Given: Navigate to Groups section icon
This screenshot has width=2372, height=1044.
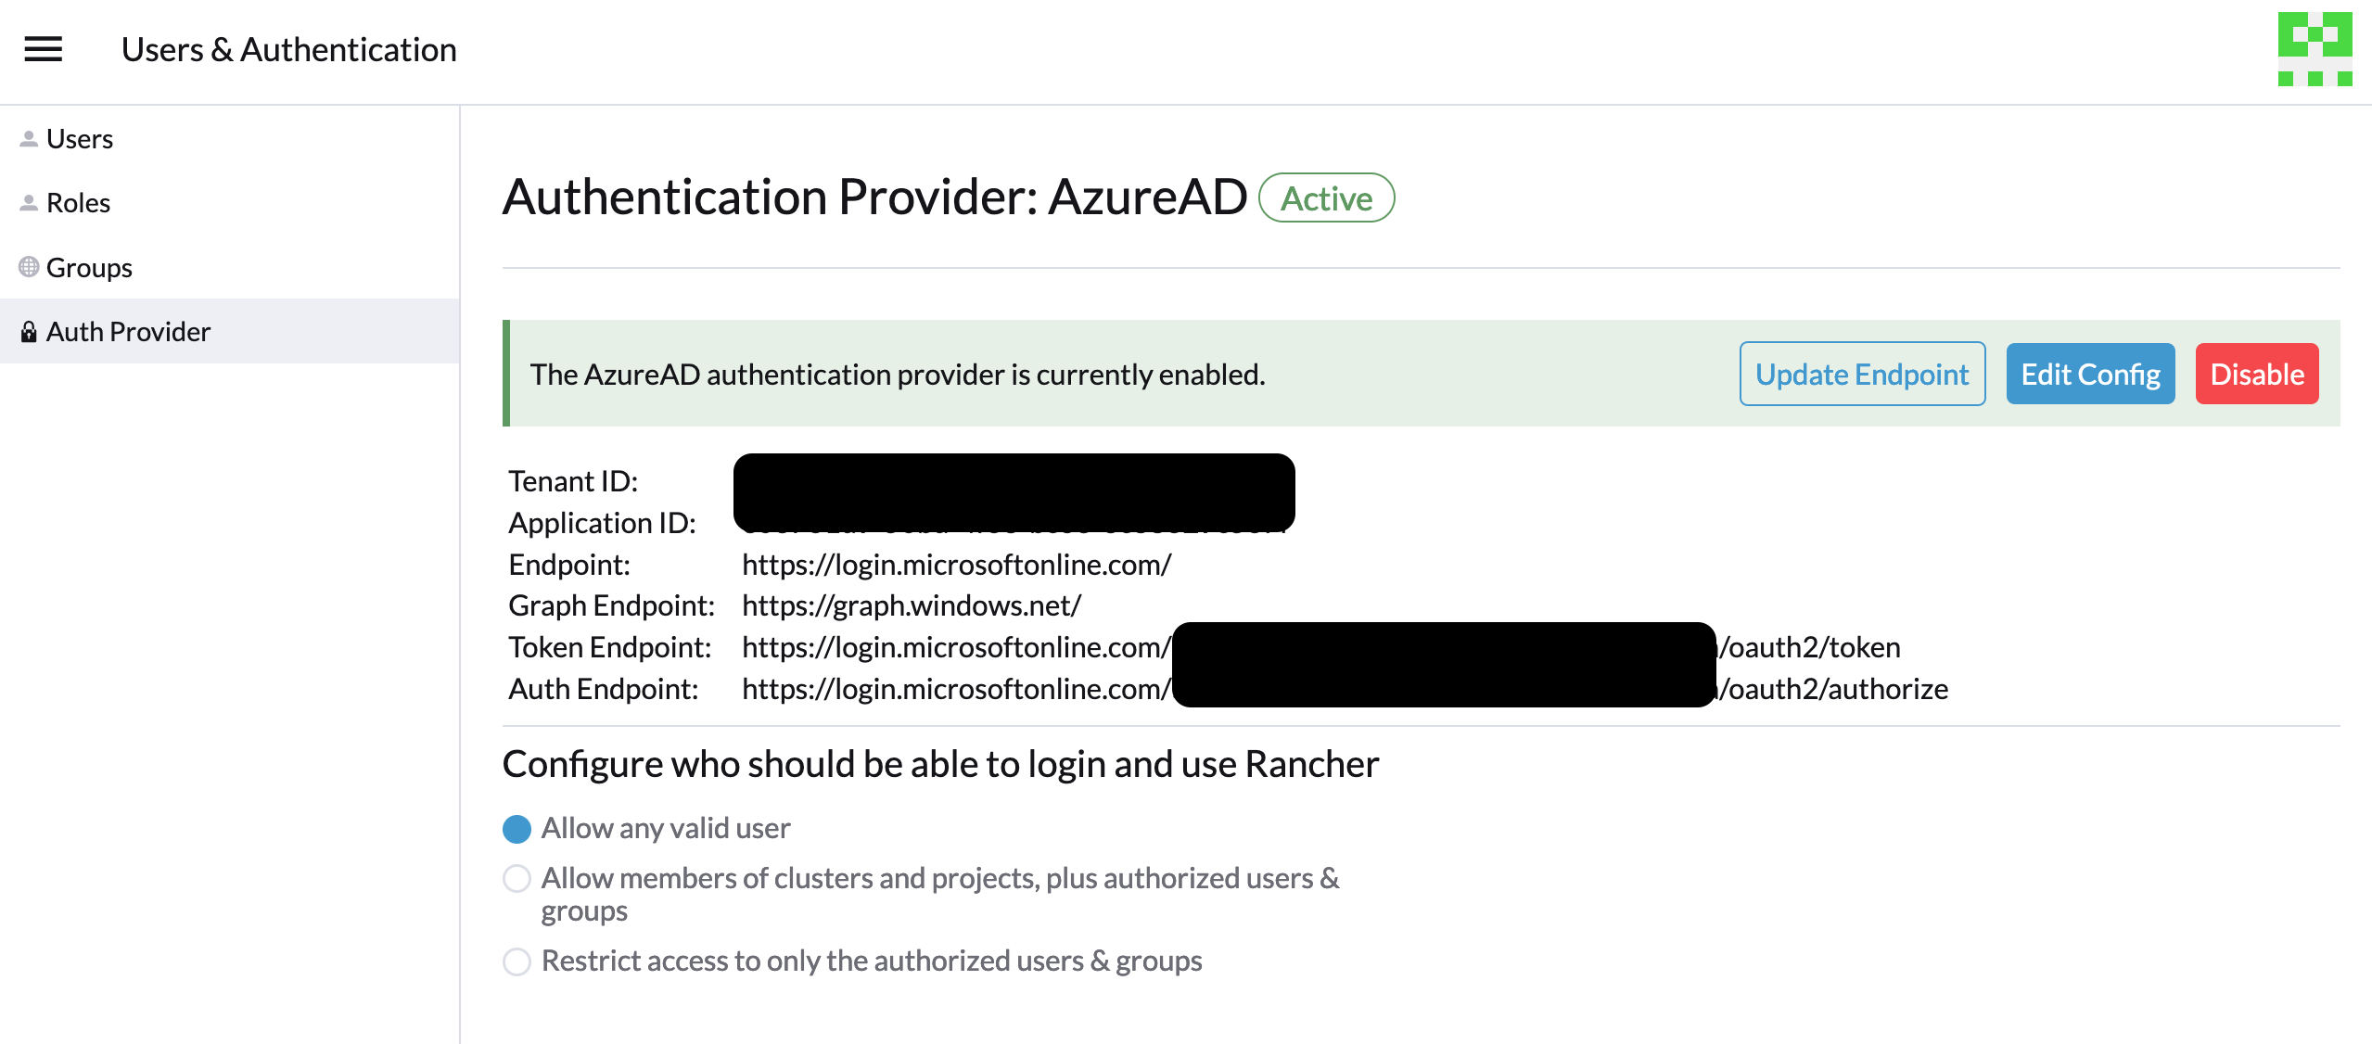Looking at the screenshot, I should click(29, 266).
